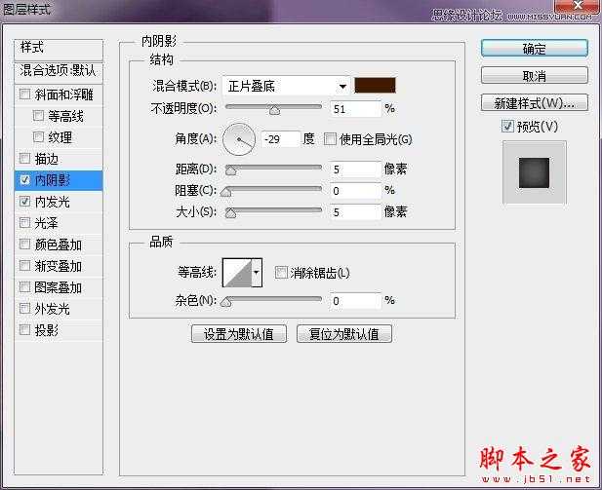This screenshot has height=490, width=602.
Task: Enable the 描边 checkbox
Action: 25,158
